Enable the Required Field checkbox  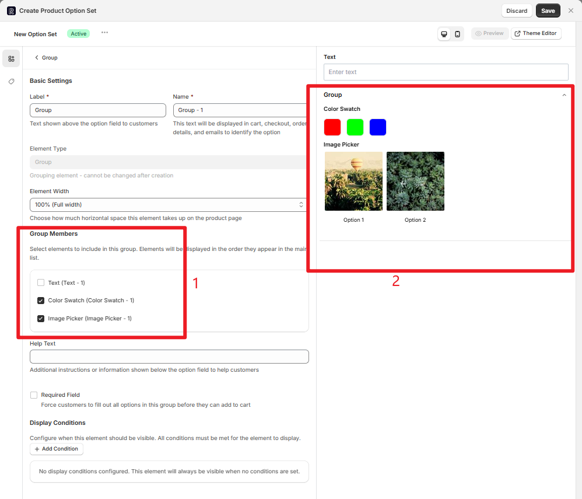click(34, 395)
